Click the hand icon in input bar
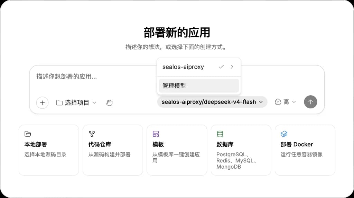This screenshot has width=354, height=198. point(109,103)
